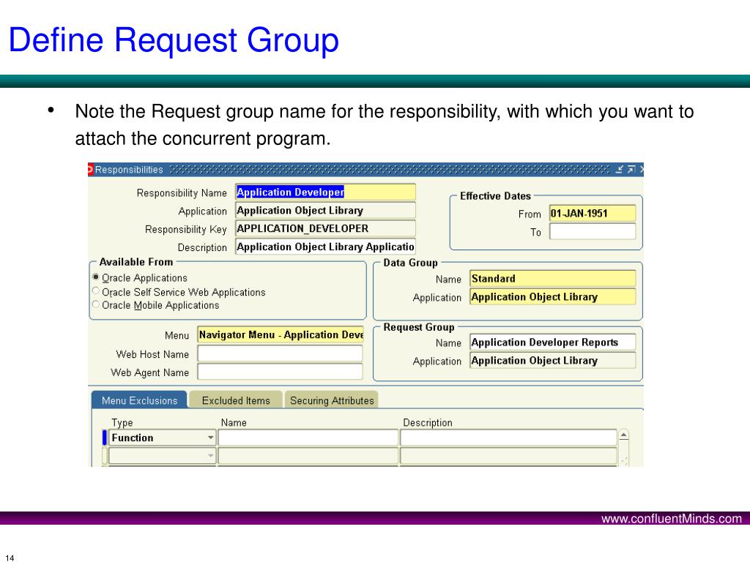Go to the Securing Attributes tab

pyautogui.click(x=332, y=400)
